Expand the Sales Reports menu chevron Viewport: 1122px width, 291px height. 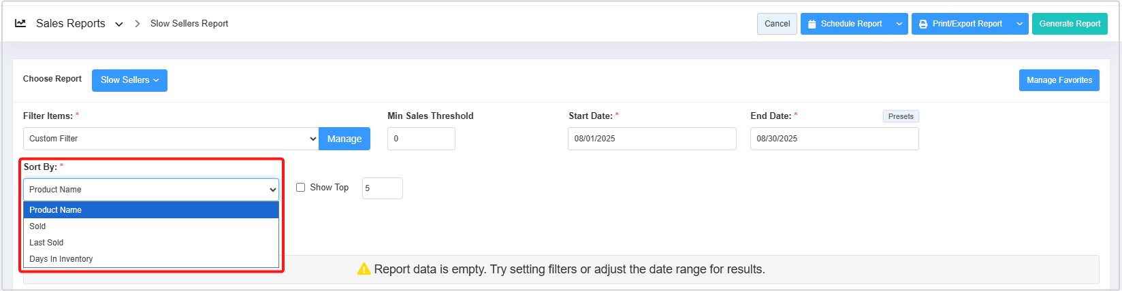pyautogui.click(x=119, y=24)
